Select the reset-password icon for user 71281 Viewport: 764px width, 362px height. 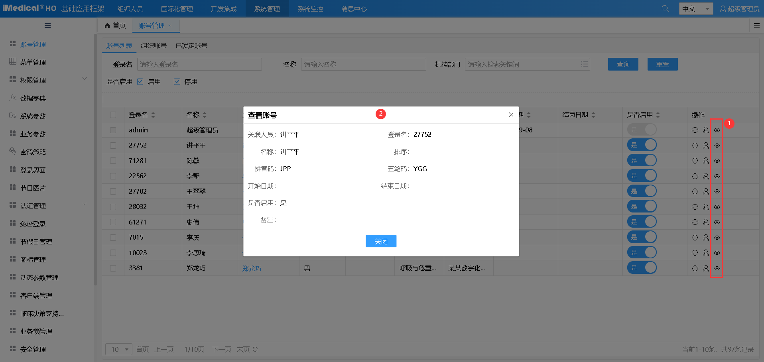coord(695,160)
